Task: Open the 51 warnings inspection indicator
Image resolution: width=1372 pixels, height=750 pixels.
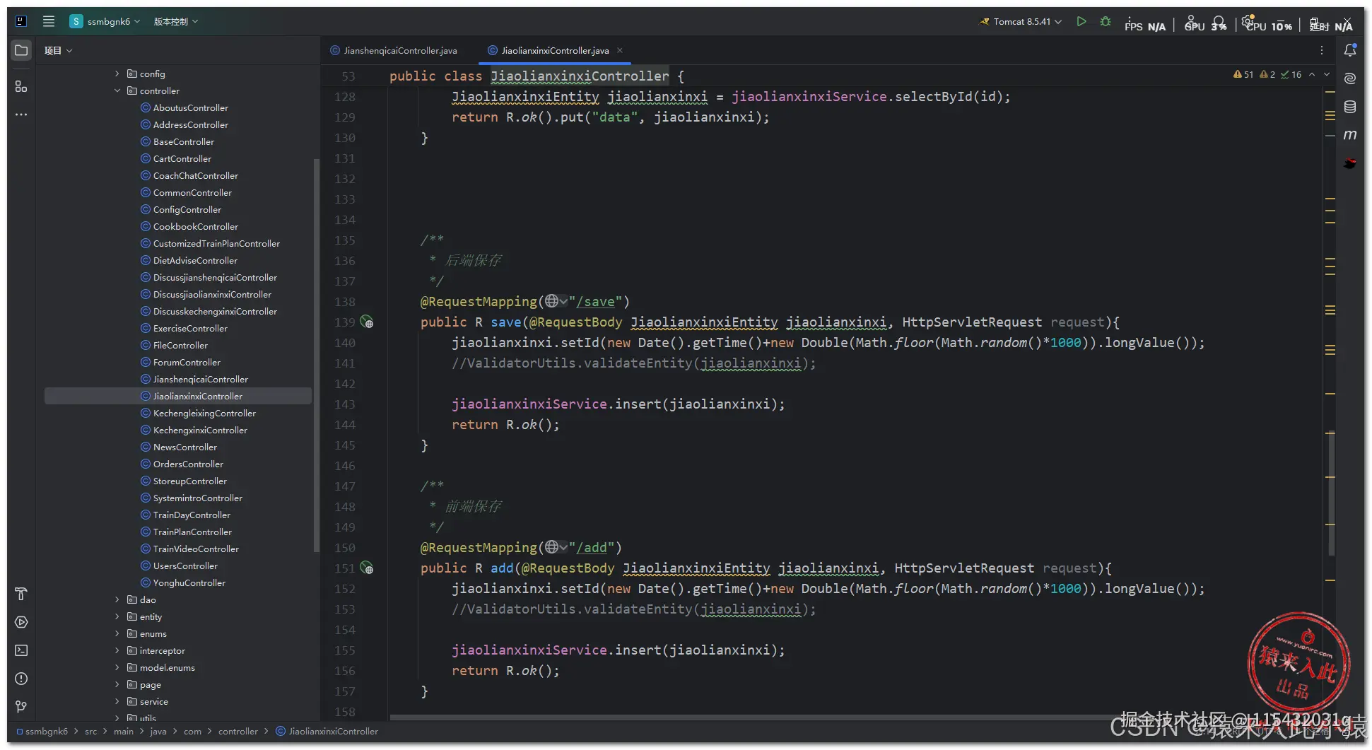Action: (1243, 74)
